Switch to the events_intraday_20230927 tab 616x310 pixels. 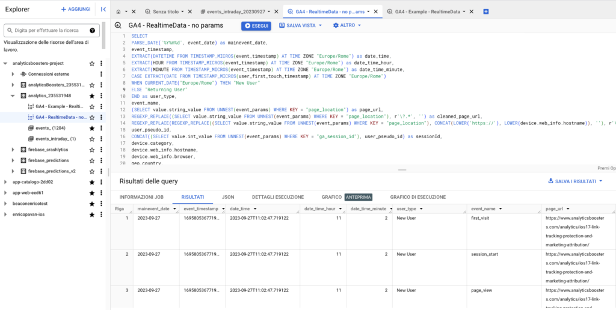click(236, 12)
